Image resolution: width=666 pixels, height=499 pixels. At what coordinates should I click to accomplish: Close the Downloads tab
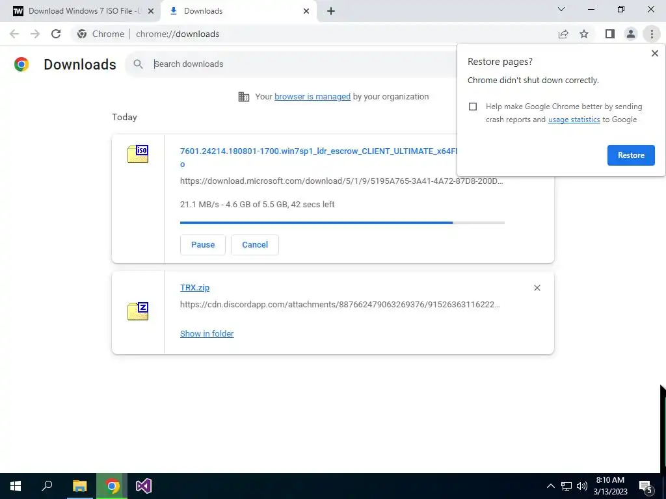coord(306,11)
